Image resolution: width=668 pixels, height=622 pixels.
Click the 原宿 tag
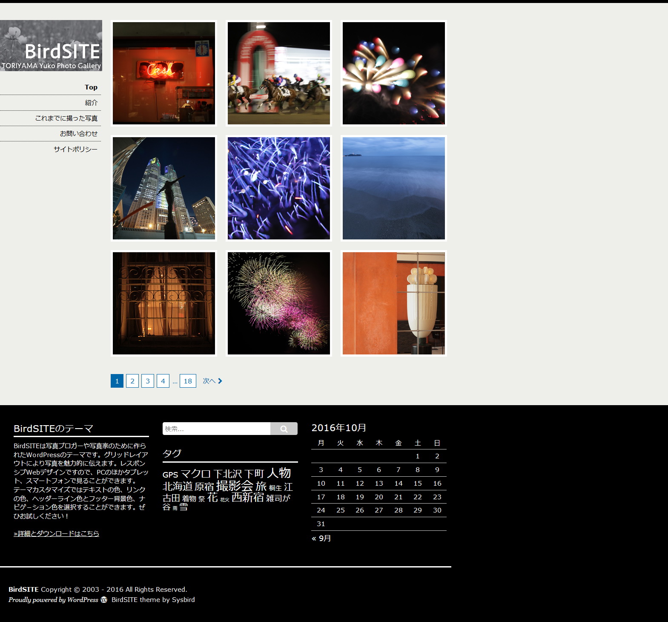(x=204, y=487)
